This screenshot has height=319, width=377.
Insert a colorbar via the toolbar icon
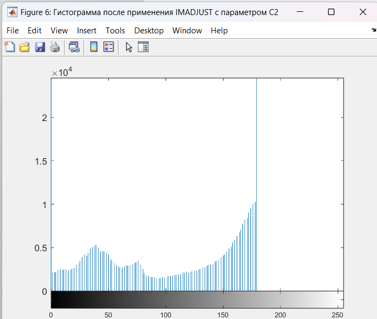[x=94, y=47]
